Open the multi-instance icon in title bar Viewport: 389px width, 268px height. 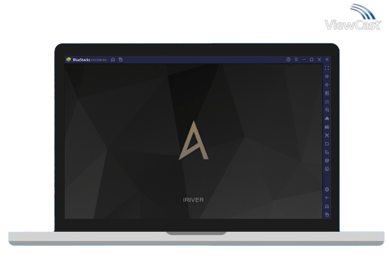[121, 60]
